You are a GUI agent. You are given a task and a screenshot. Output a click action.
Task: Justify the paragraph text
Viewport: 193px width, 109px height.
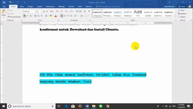[x=71, y=16]
